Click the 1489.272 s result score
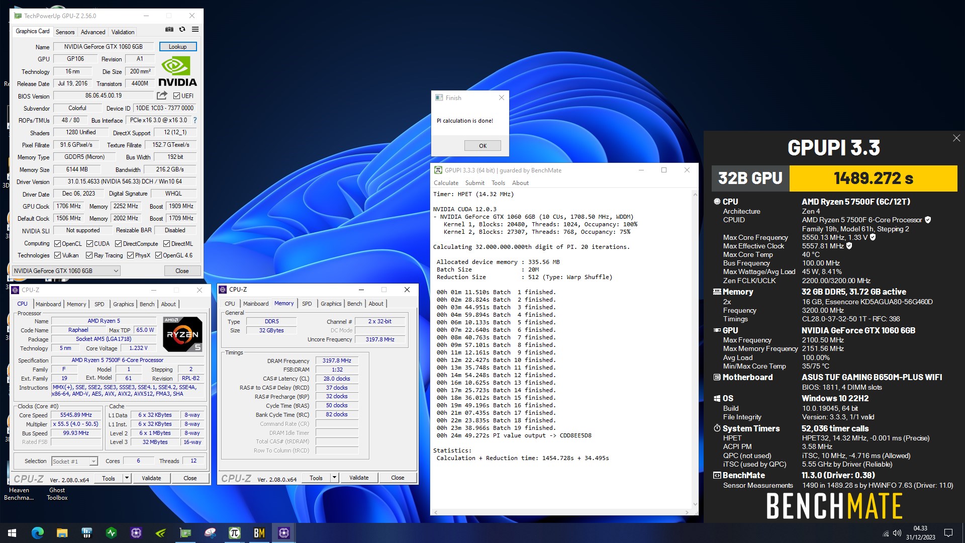This screenshot has height=543, width=965. tap(873, 178)
